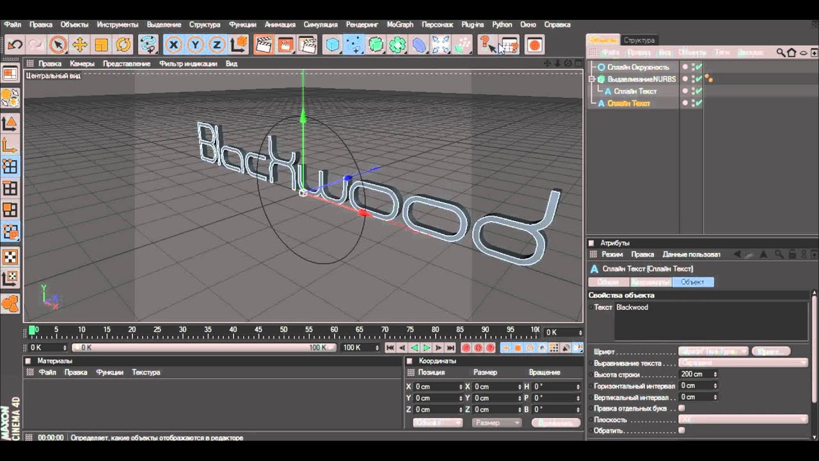
Task: Click the Object Manager search magnifier
Action: 781,53
